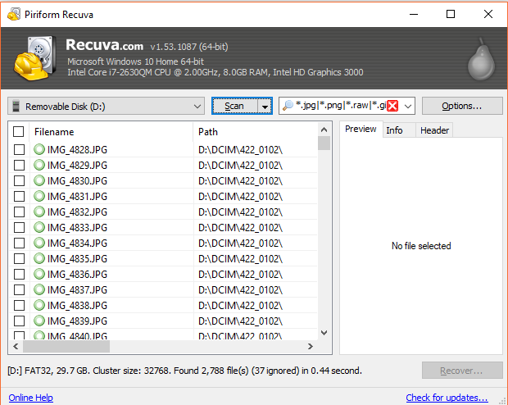The height and width of the screenshot is (405, 508).
Task: Click green status circle for IMG_4828.JPG
Action: pos(39,149)
